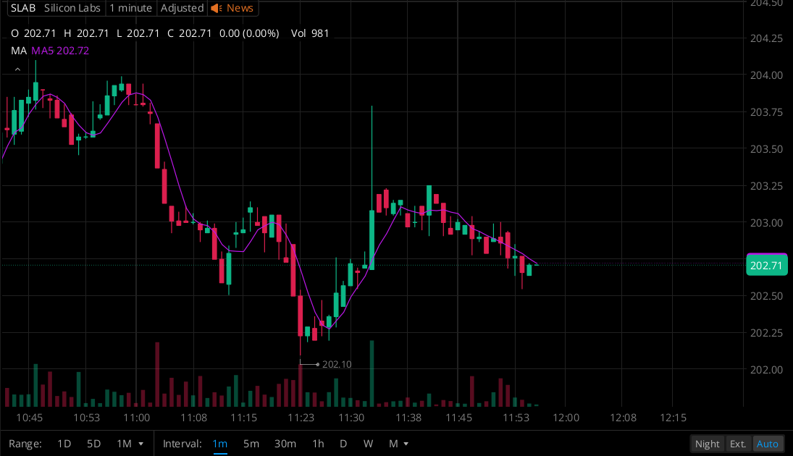The image size is (793, 456).
Task: Switch interval to D (daily)
Action: coord(343,444)
